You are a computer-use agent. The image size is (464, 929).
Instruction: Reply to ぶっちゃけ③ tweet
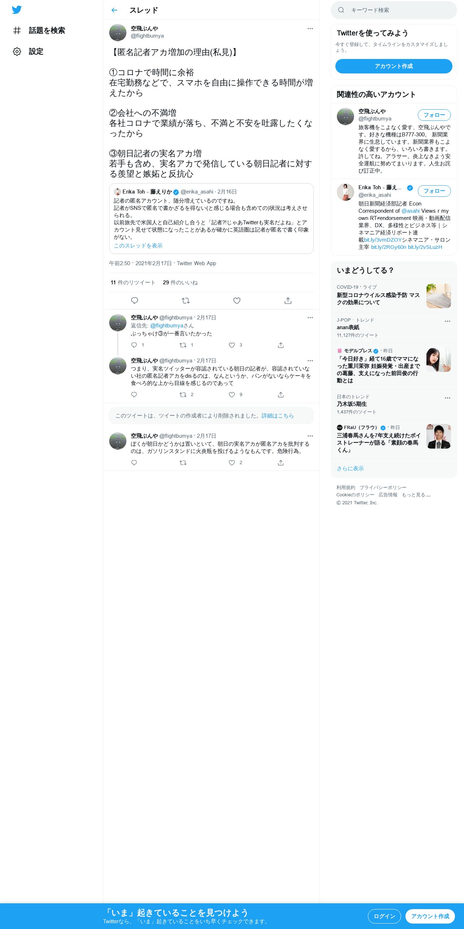134,345
